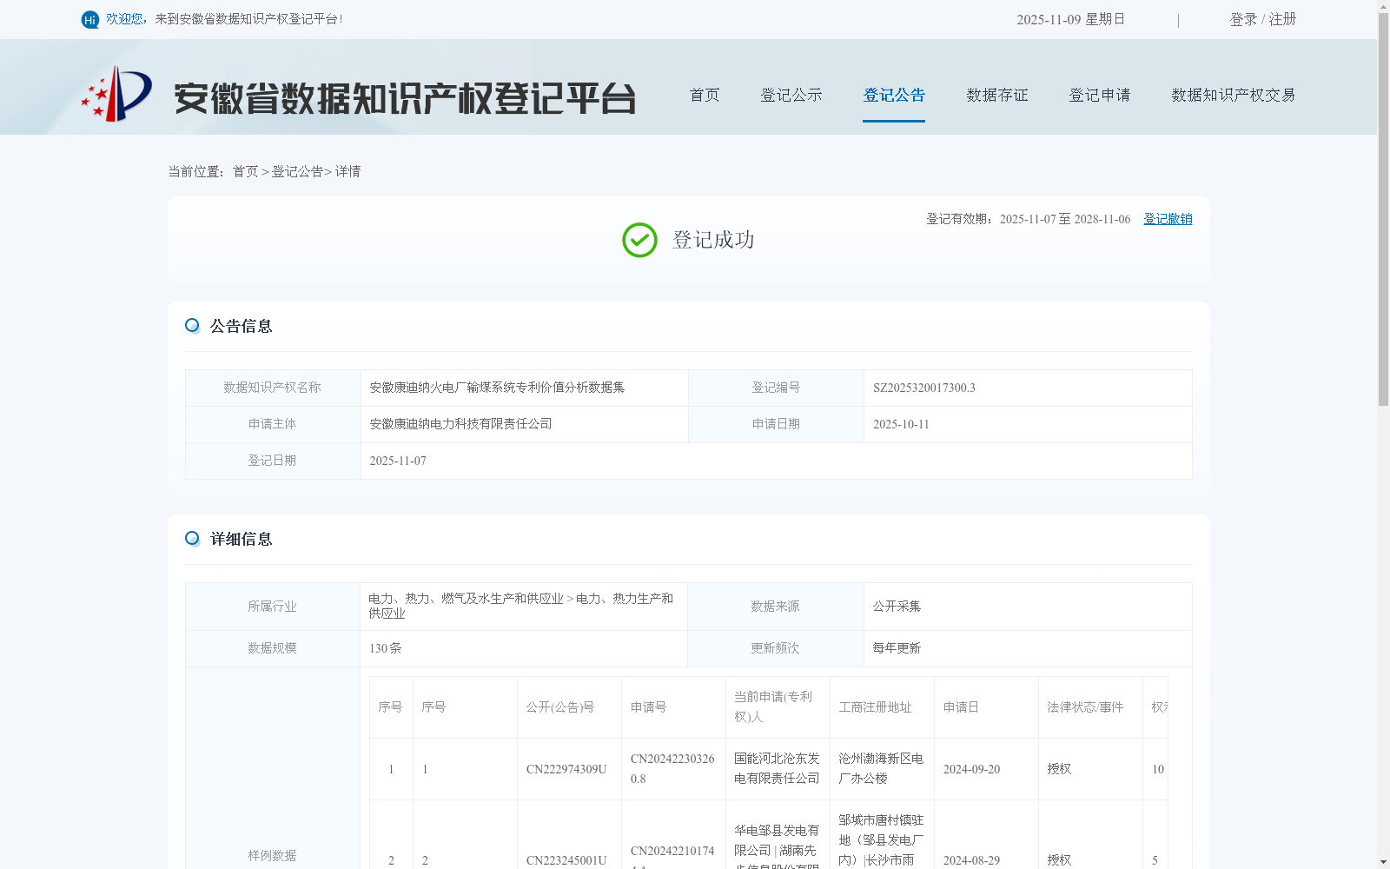Click 首页 in the breadcrumb

(x=245, y=171)
